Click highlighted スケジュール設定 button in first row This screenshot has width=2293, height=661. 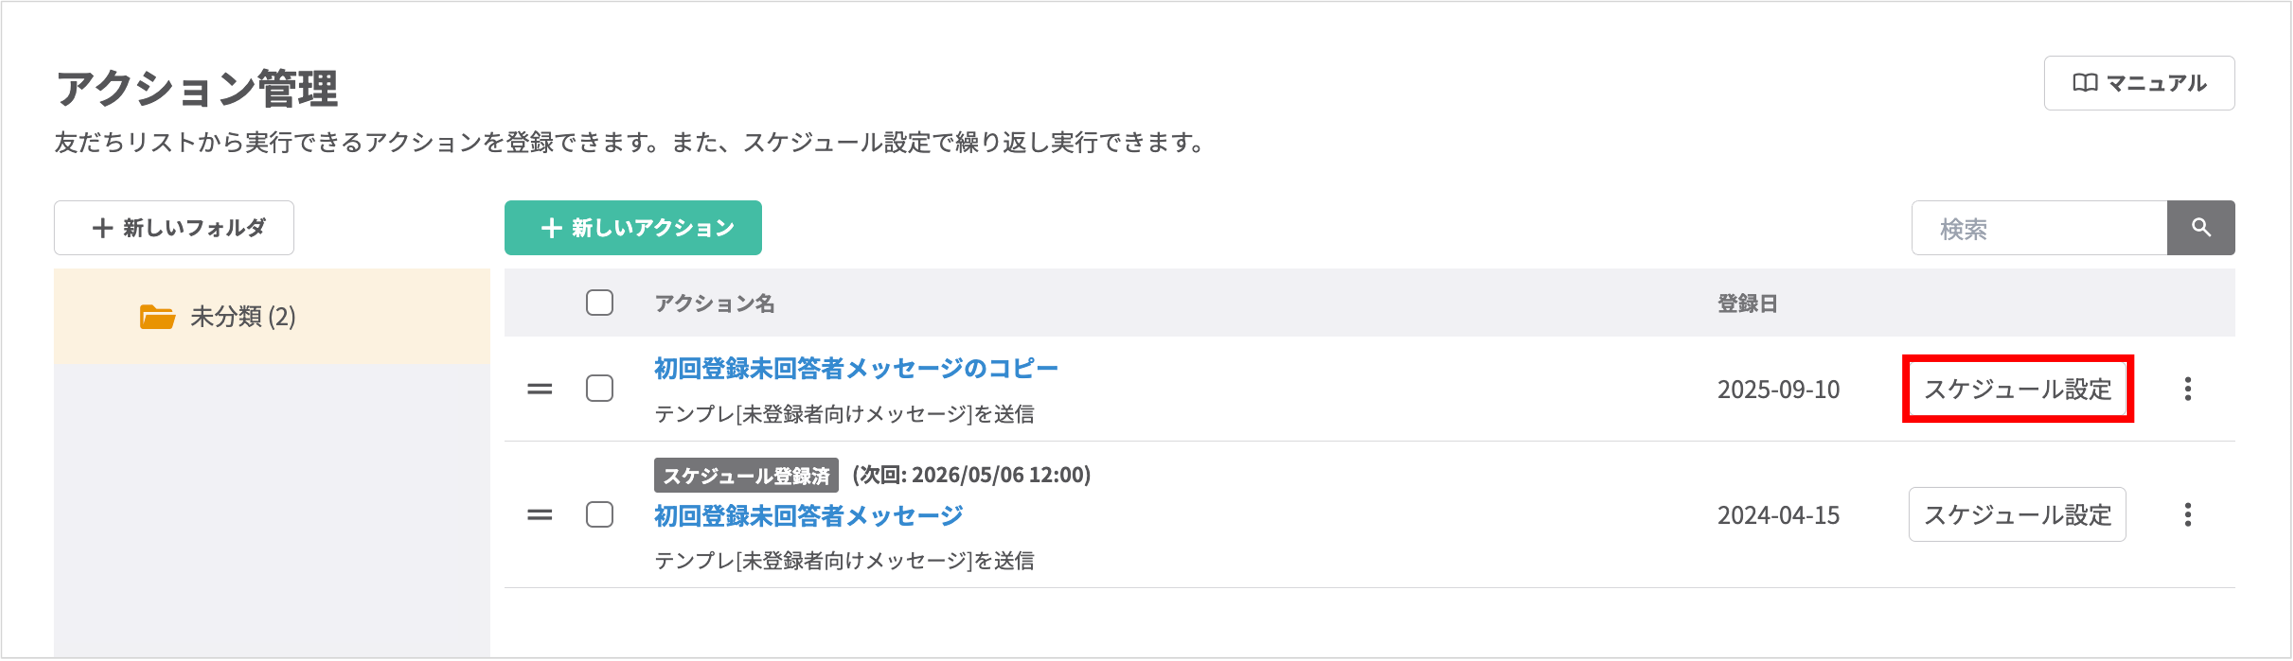2017,389
